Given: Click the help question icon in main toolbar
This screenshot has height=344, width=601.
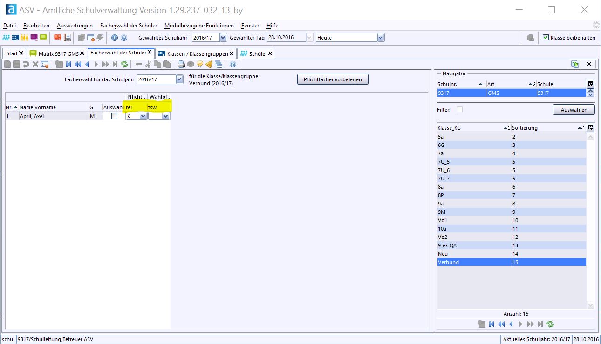Looking at the screenshot, I should coord(124,38).
